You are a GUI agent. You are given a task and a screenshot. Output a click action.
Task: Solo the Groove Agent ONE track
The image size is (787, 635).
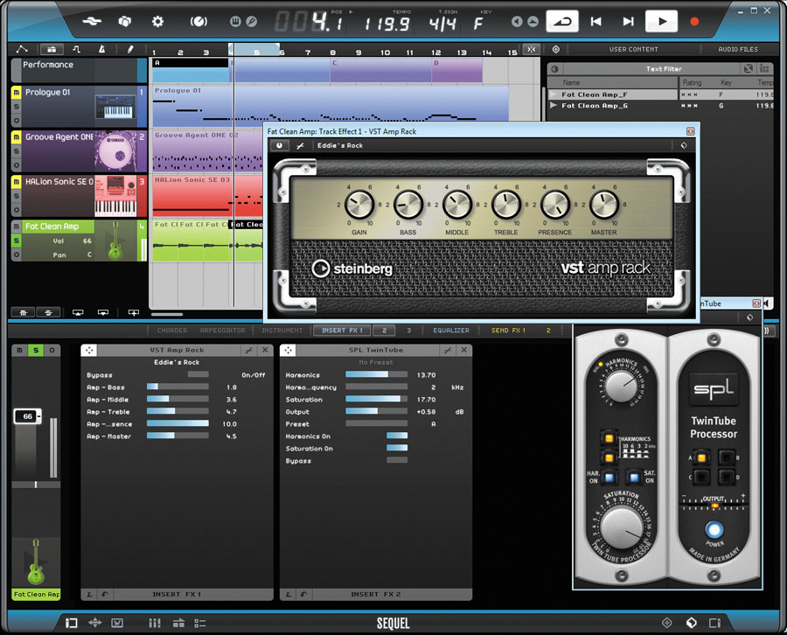[16, 151]
